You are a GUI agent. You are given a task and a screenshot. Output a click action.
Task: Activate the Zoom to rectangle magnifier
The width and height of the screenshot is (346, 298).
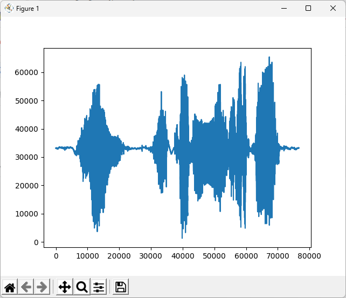click(x=82, y=287)
